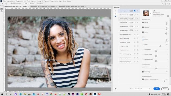Select the Zoom magnifier tool in left toolbar
The image size is (171, 96).
pos(2,11)
